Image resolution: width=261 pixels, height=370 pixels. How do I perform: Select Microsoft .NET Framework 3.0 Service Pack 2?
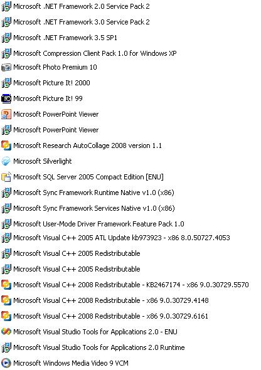pos(82,22)
